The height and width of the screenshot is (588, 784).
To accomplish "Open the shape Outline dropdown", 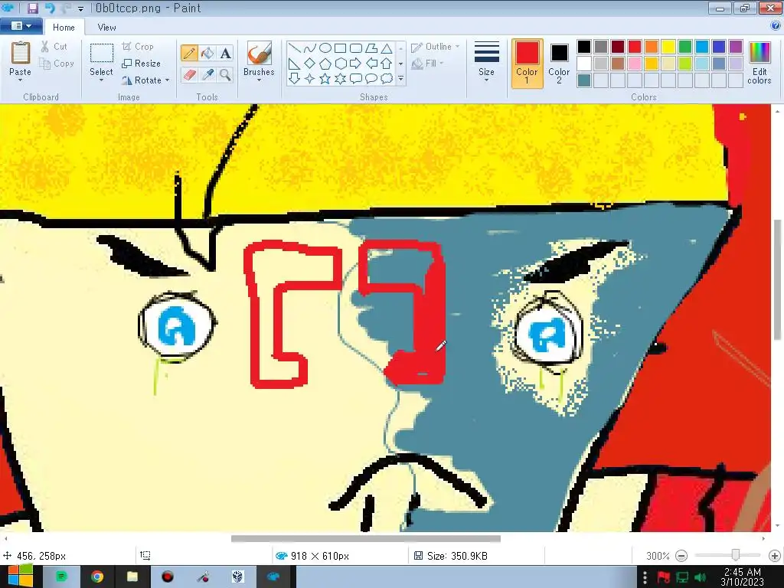I will (435, 47).
